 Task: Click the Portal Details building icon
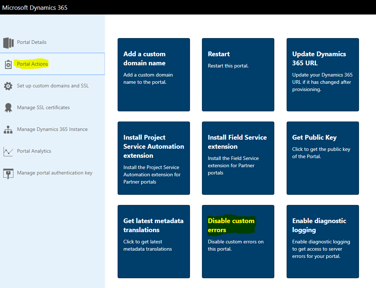[8, 43]
